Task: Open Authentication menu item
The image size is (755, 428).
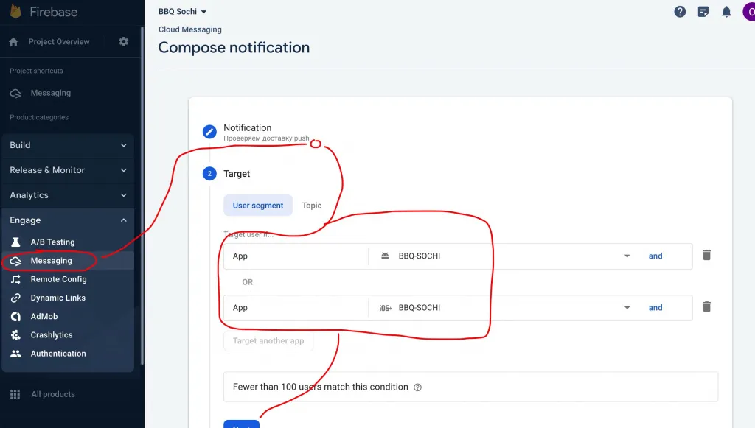Action: pos(58,354)
